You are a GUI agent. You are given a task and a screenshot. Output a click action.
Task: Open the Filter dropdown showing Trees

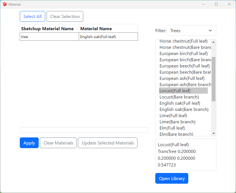191,30
